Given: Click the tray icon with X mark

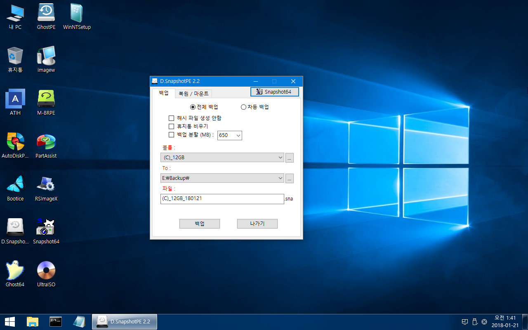Looking at the screenshot, I should coord(484,322).
